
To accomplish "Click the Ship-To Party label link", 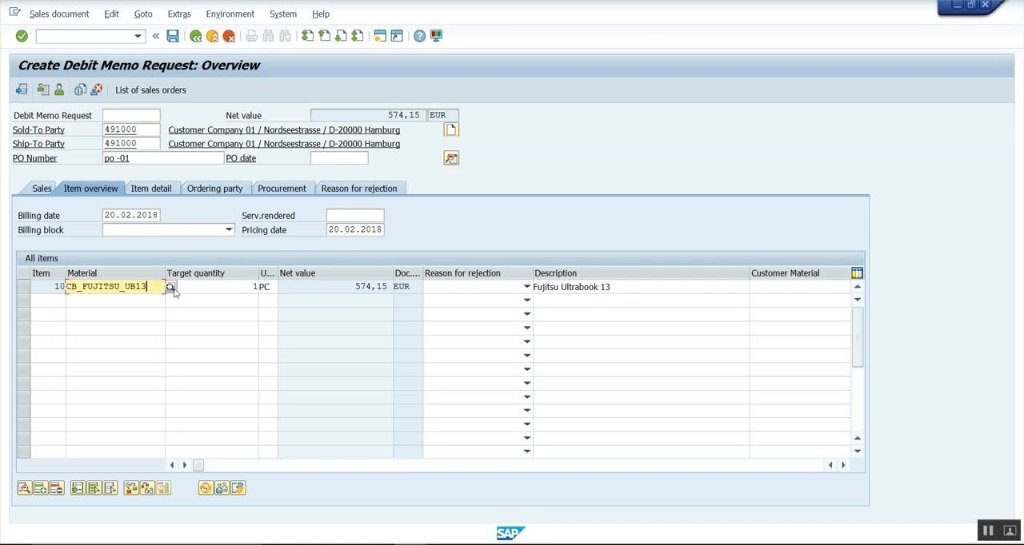I will pos(38,144).
